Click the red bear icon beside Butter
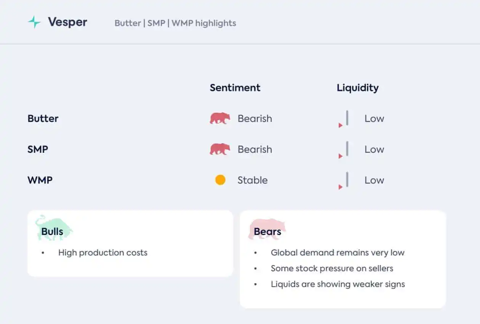 point(220,118)
